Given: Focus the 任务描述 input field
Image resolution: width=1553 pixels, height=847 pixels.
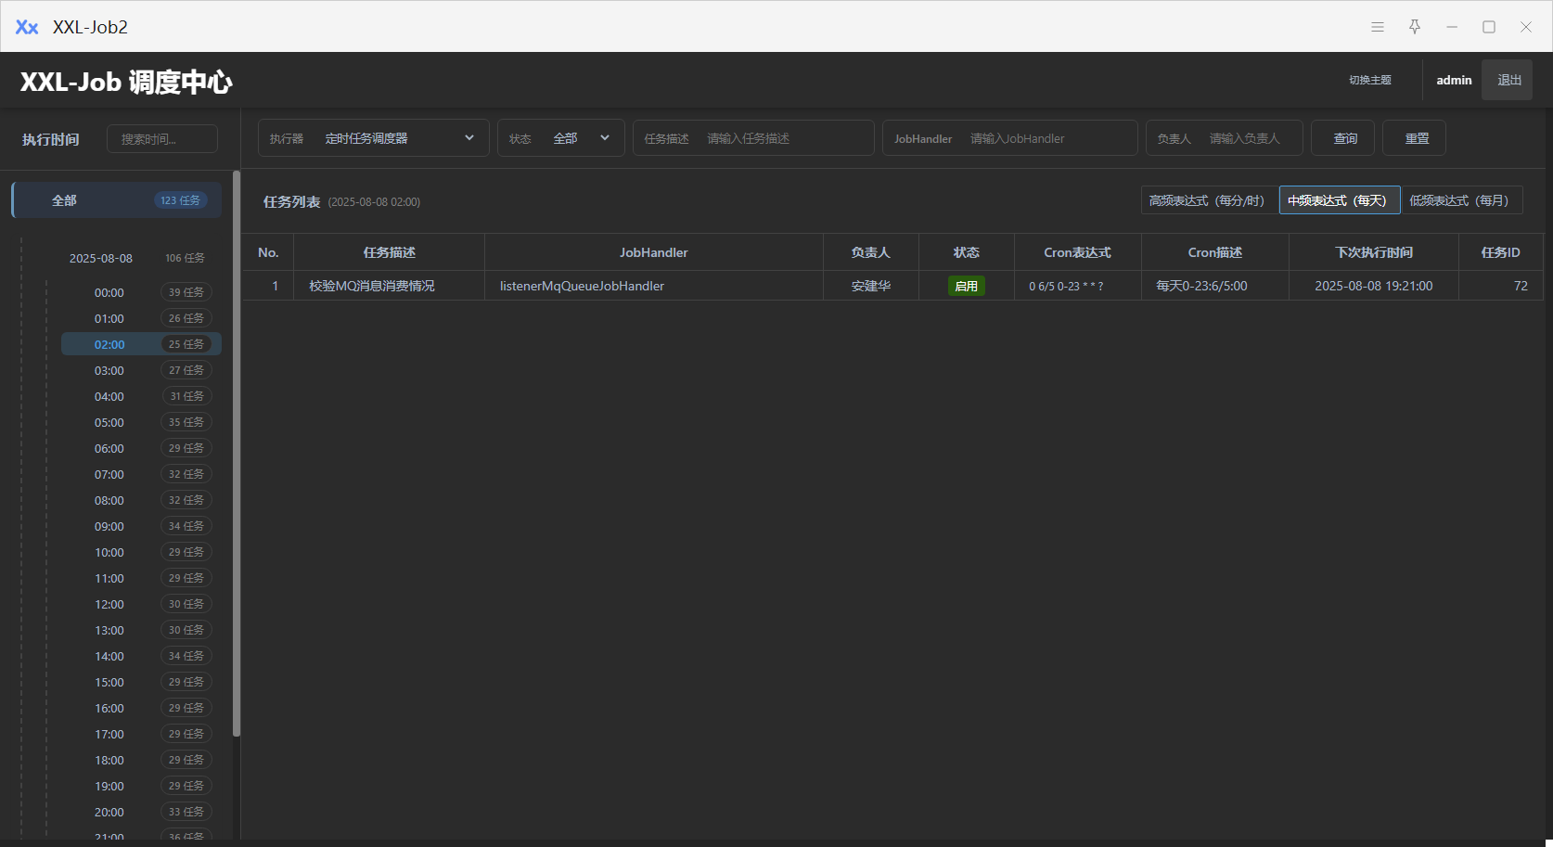Looking at the screenshot, I should (753, 138).
